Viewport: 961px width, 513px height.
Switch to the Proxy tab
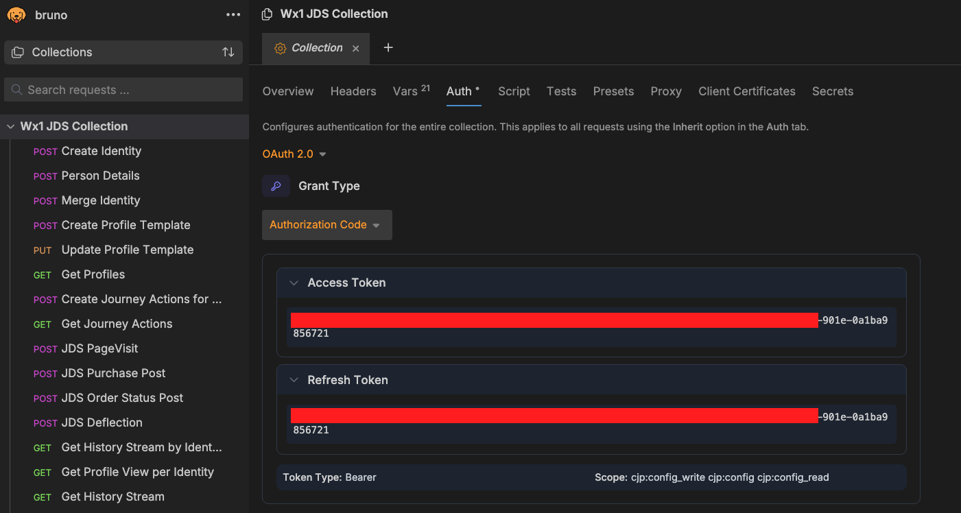[x=666, y=91]
